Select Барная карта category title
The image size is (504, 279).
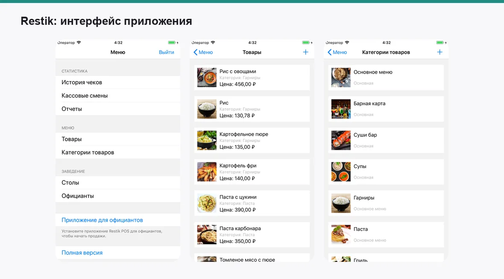(369, 104)
